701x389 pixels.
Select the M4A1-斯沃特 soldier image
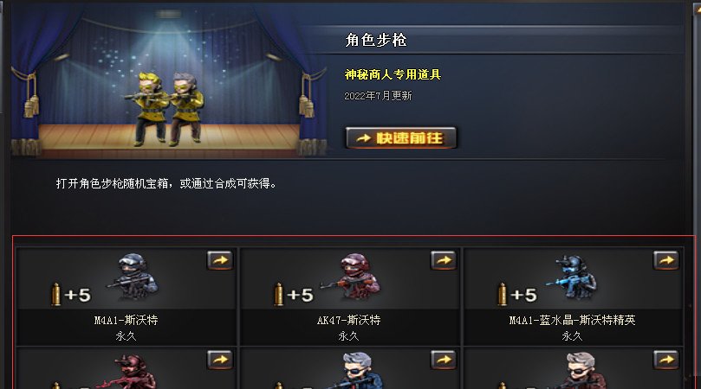point(133,277)
